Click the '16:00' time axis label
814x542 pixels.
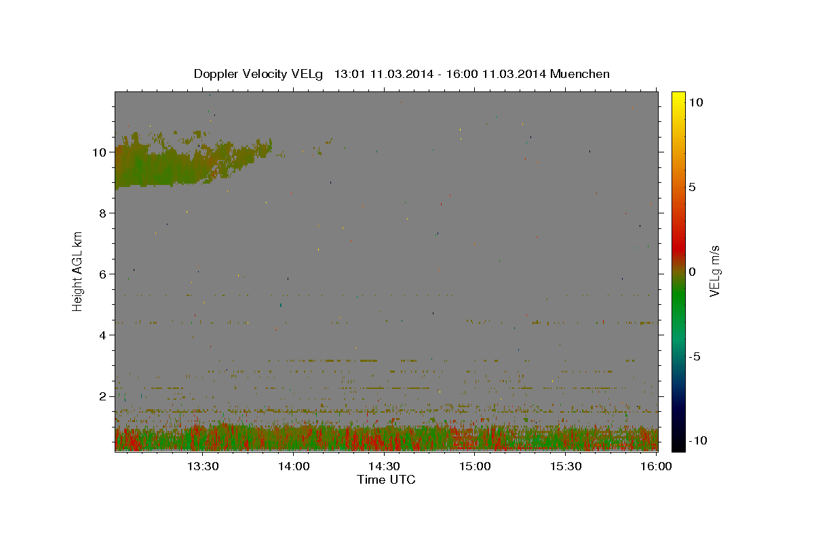click(x=656, y=466)
